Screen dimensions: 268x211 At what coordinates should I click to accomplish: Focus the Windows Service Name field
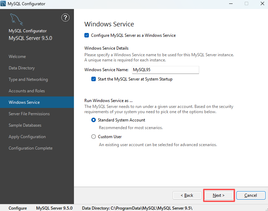(x=166, y=70)
